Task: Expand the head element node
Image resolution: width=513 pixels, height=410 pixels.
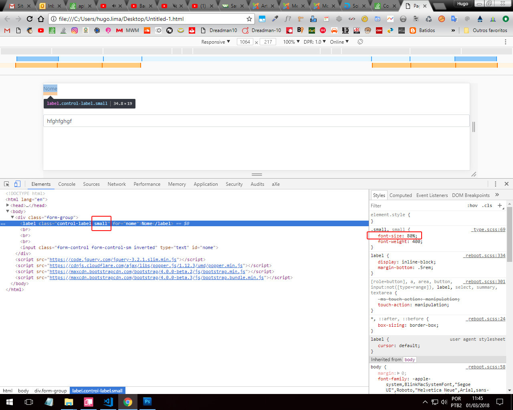Action: (8, 205)
